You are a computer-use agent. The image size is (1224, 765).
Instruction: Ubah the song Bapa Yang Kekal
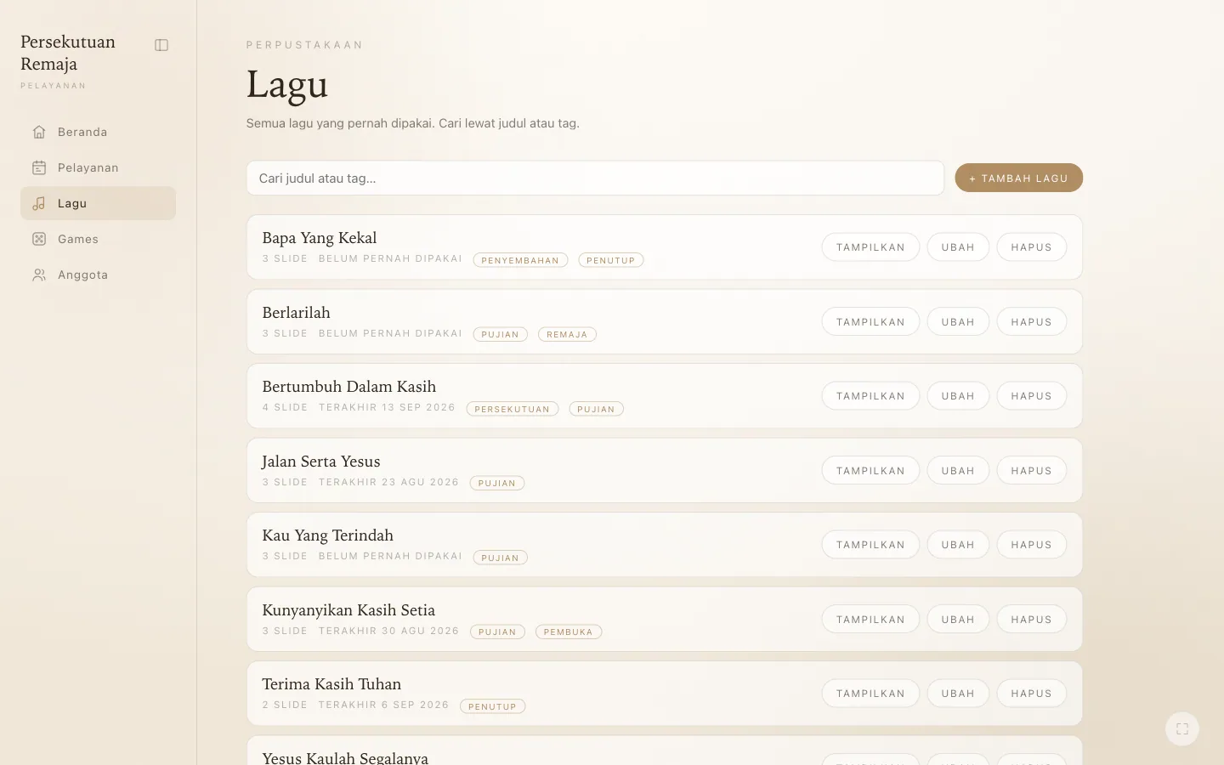pos(958,247)
